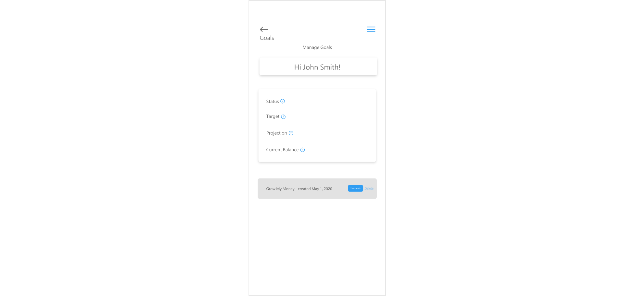The height and width of the screenshot is (296, 634).
Task: Show help for Status field
Action: tap(283, 101)
